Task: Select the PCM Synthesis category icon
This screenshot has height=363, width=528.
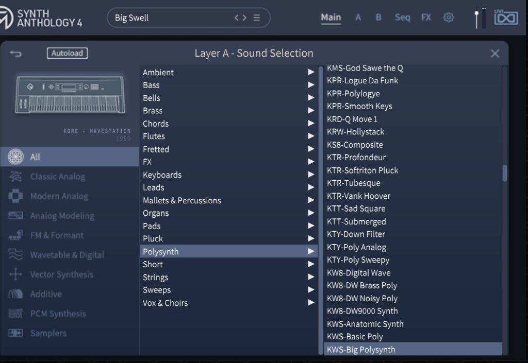Action: 16,314
